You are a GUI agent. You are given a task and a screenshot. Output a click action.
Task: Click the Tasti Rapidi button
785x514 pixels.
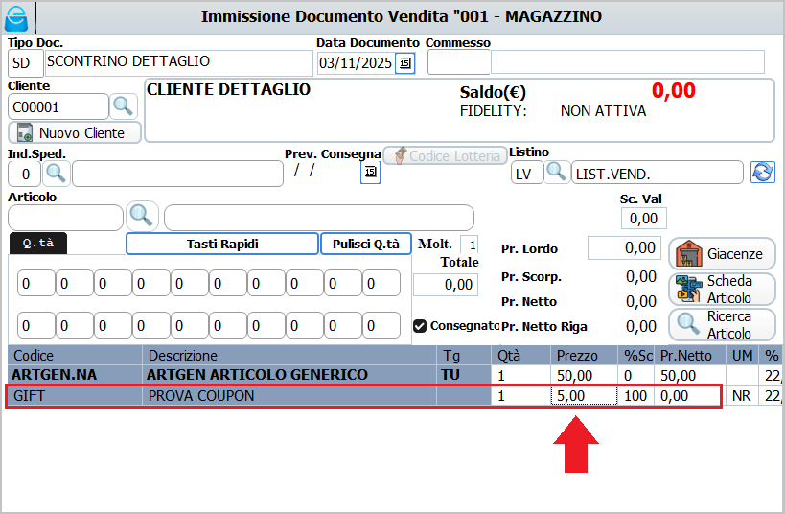(221, 244)
